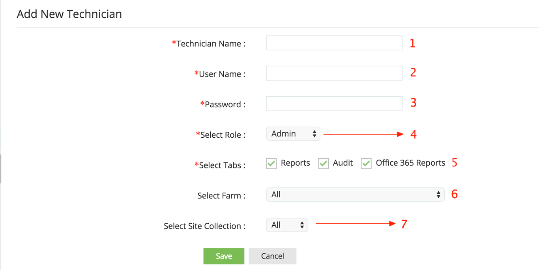Click the Technician Name input field
The height and width of the screenshot is (279, 539).
(334, 43)
